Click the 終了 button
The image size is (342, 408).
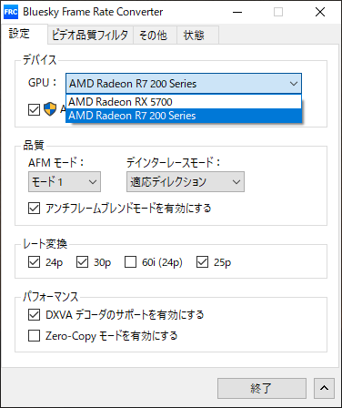[x=262, y=388]
